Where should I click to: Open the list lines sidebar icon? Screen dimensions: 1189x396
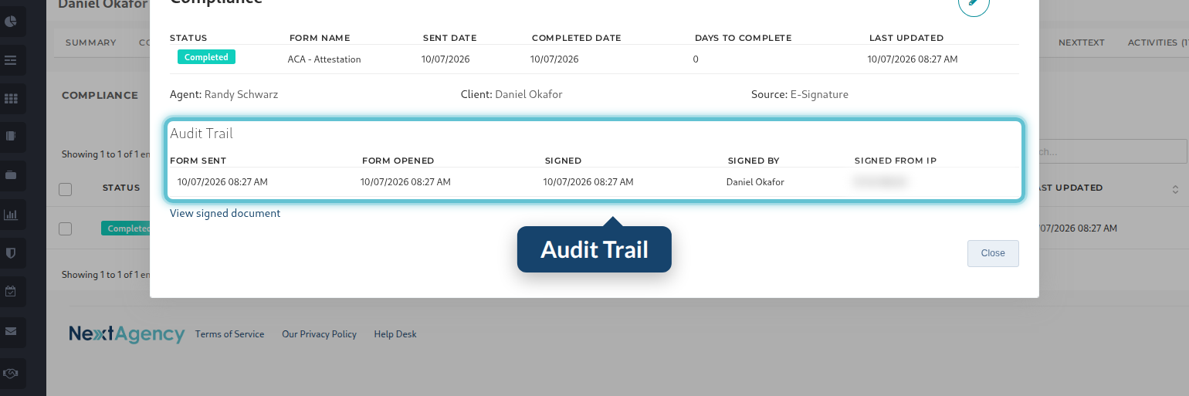tap(11, 60)
